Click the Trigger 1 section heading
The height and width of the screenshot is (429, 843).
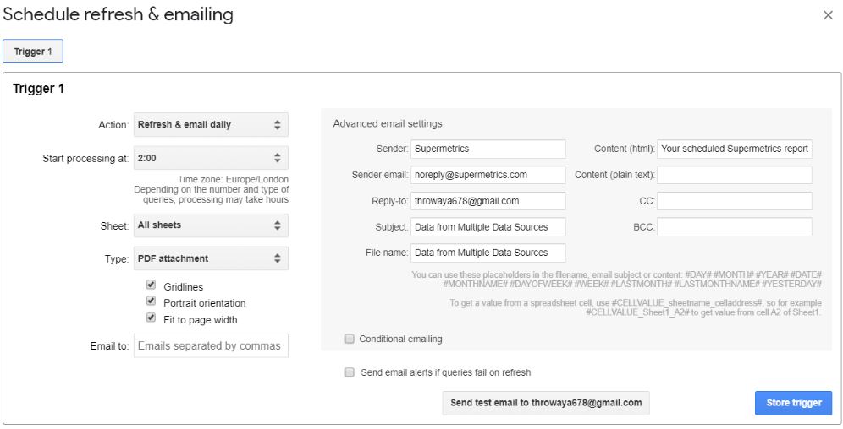(x=39, y=89)
